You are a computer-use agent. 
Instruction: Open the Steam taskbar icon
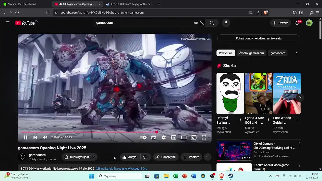(x=231, y=176)
